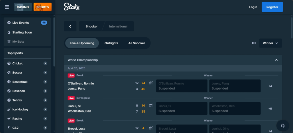Open Starting Soon in sidebar
The width and height of the screenshot is (293, 133).
(x=27, y=33)
